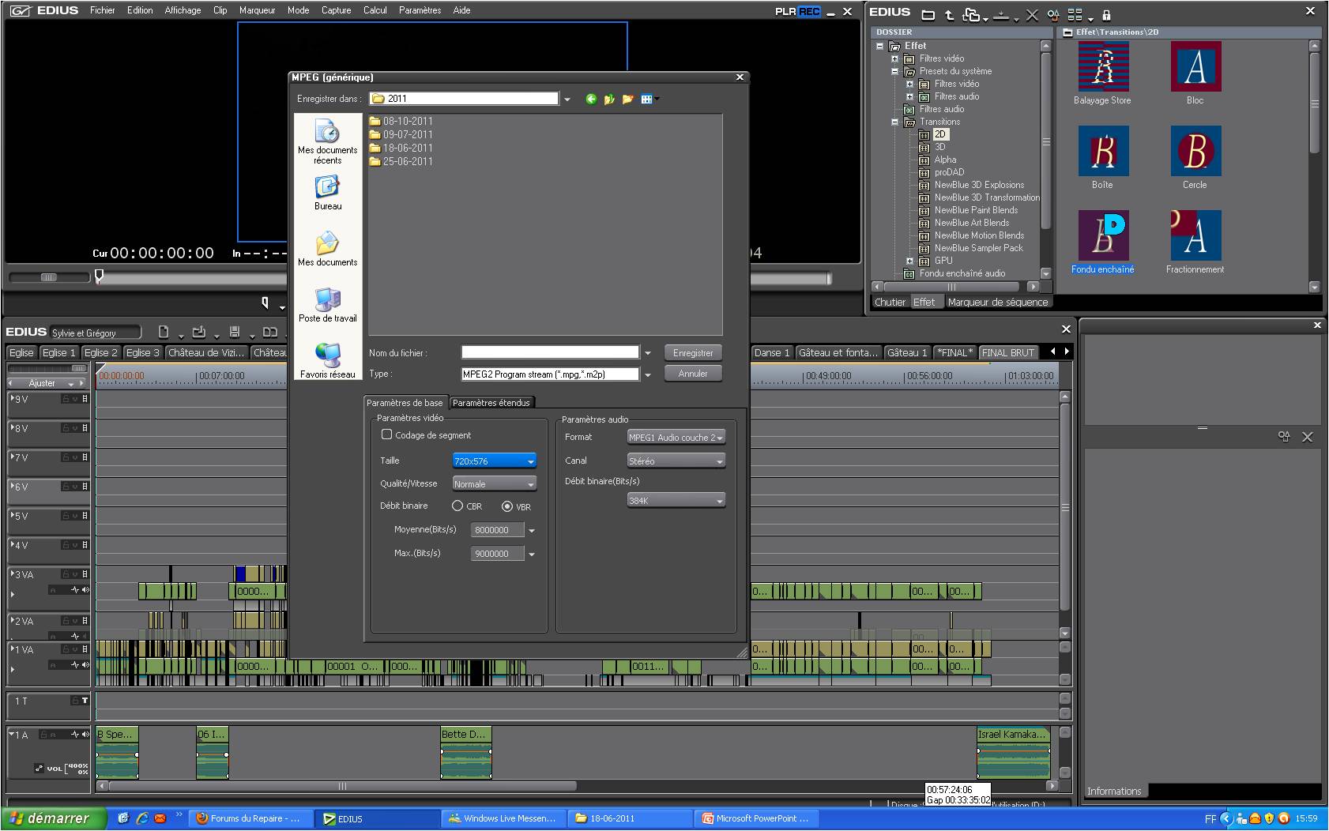Open the Type MPEG2 Program stream dropdown
1329x831 pixels.
click(648, 374)
